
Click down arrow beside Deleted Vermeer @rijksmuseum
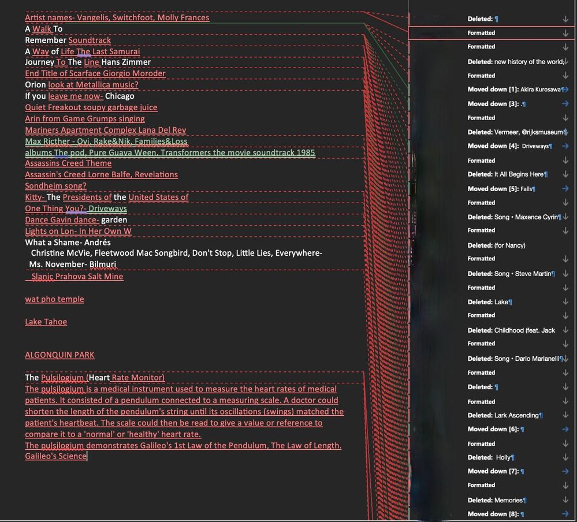566,132
